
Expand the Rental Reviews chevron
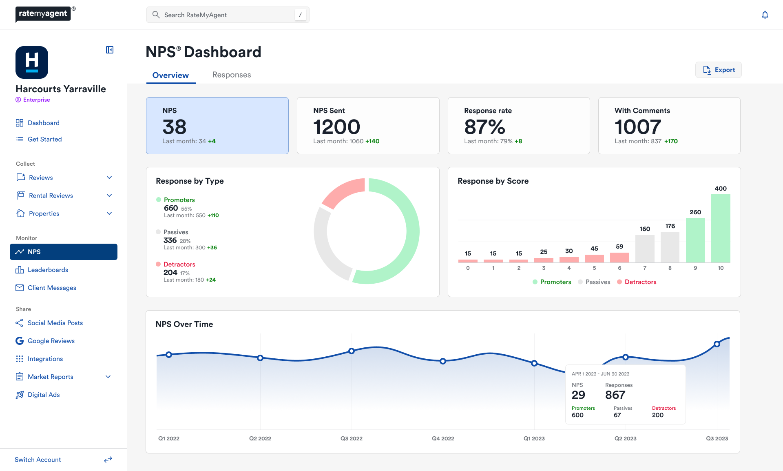109,196
